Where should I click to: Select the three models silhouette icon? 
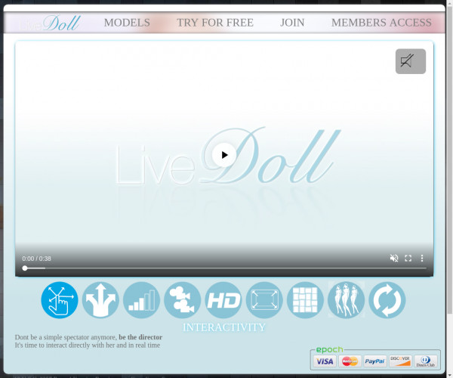click(346, 300)
